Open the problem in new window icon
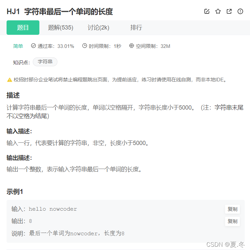 229,11
